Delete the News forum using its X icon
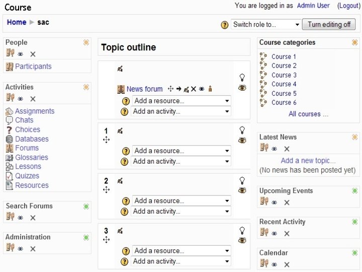 pos(194,89)
